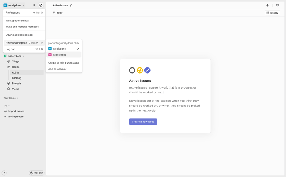286x177 pixels.
Task: Favorite Active issues with the star icon
Action: pyautogui.click(x=71, y=5)
